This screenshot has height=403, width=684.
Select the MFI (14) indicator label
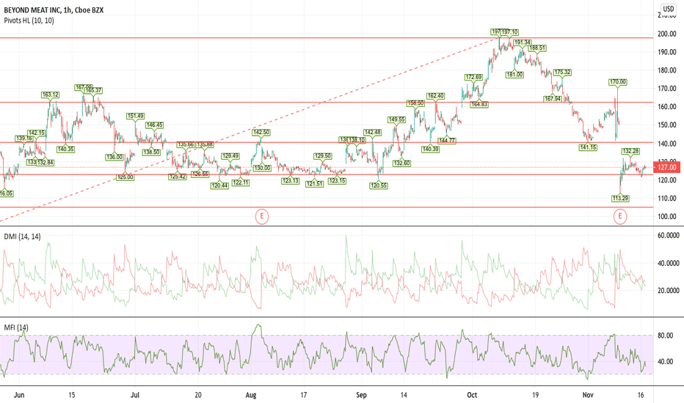pos(16,328)
